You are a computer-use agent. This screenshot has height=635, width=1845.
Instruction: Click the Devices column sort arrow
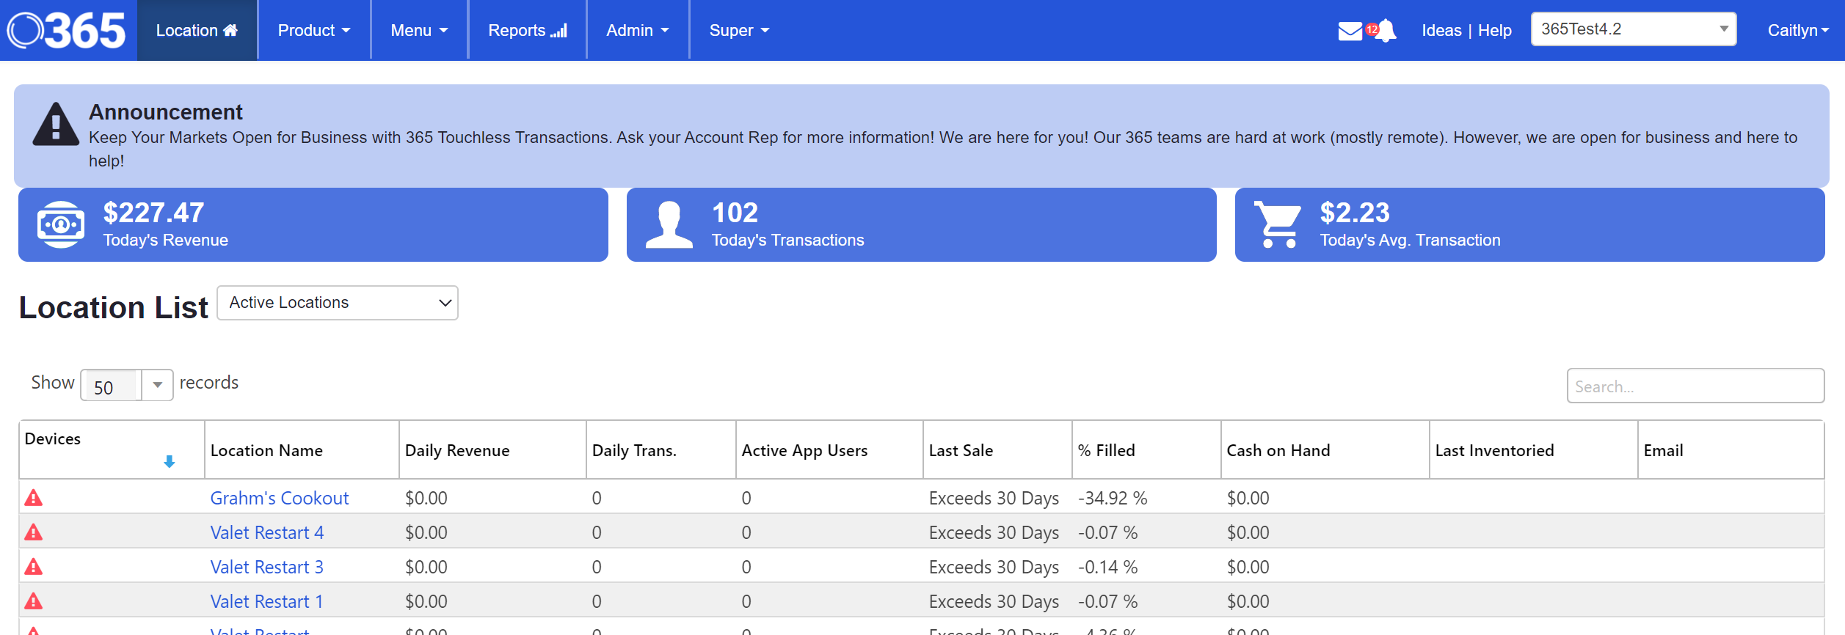[169, 461]
